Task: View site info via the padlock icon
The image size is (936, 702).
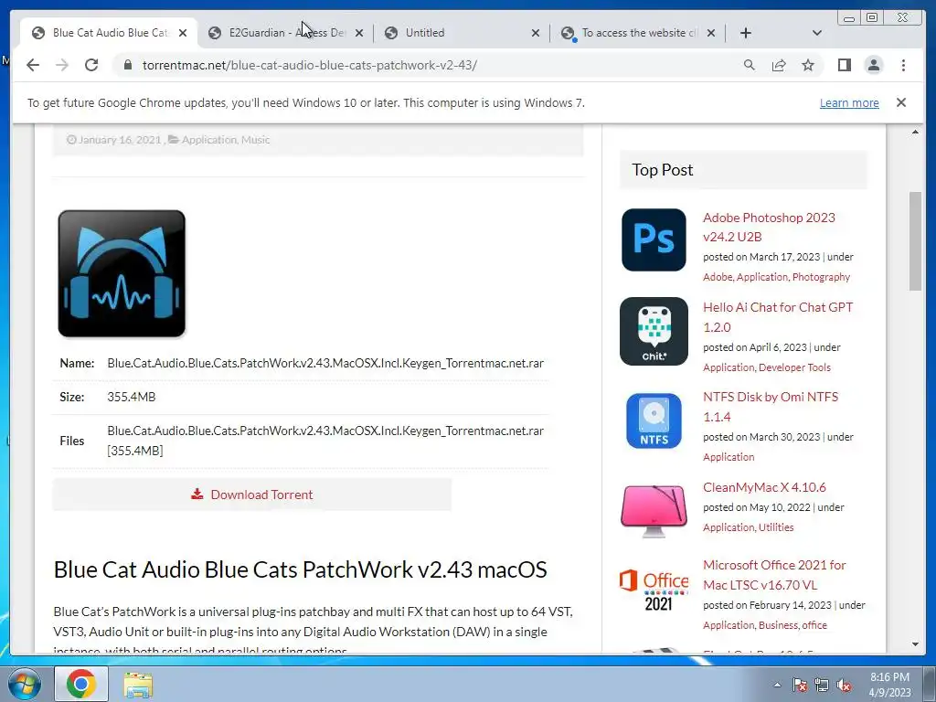Action: point(127,65)
